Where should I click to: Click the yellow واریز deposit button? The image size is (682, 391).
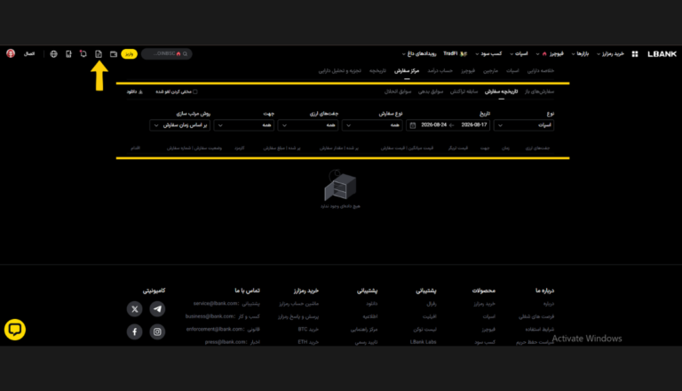(x=129, y=54)
